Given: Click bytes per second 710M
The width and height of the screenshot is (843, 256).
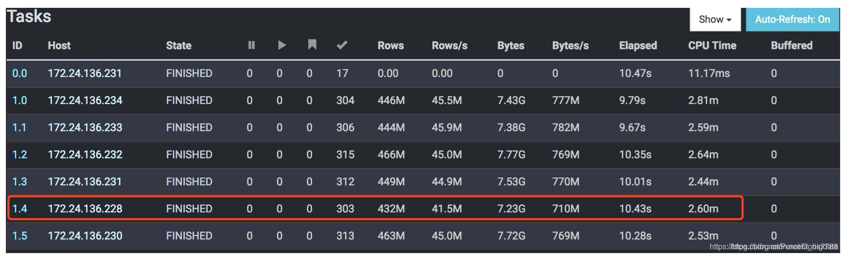Looking at the screenshot, I should 566,209.
